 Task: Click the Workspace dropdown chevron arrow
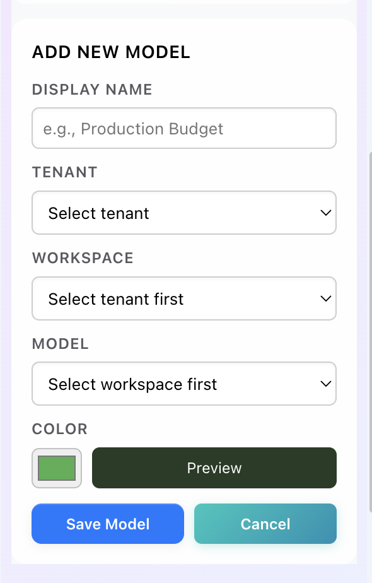point(325,298)
